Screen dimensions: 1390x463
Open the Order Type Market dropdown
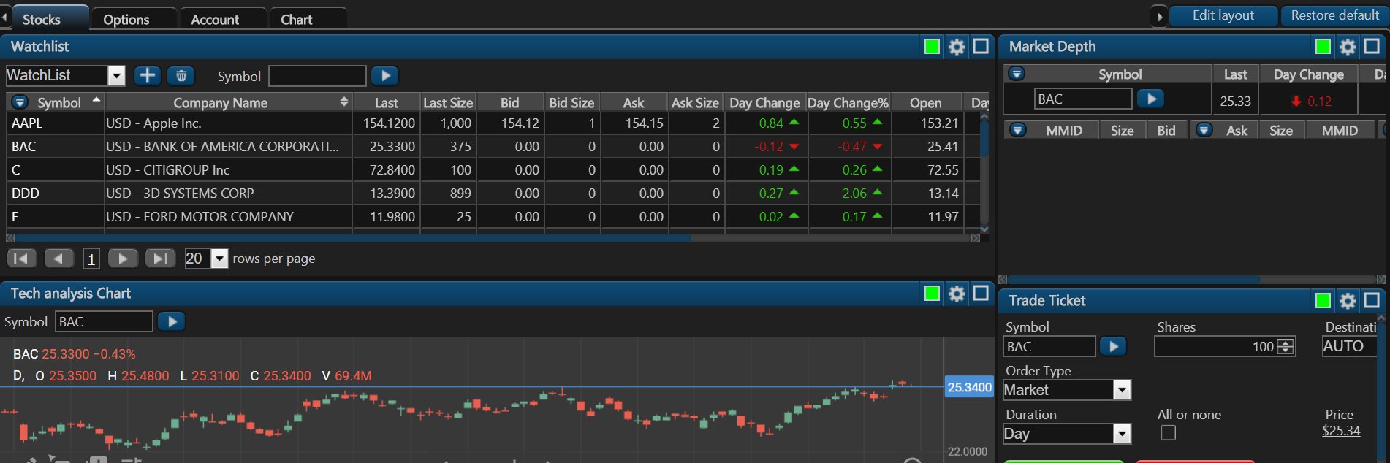(1122, 390)
